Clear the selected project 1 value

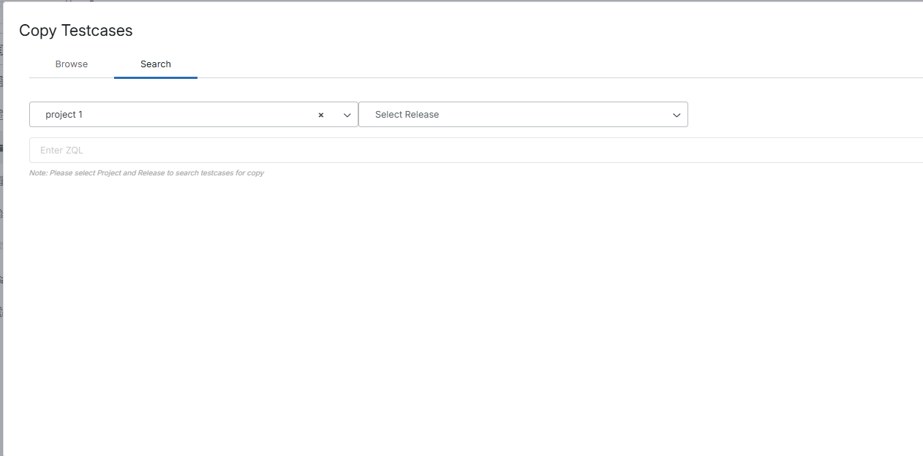[320, 115]
